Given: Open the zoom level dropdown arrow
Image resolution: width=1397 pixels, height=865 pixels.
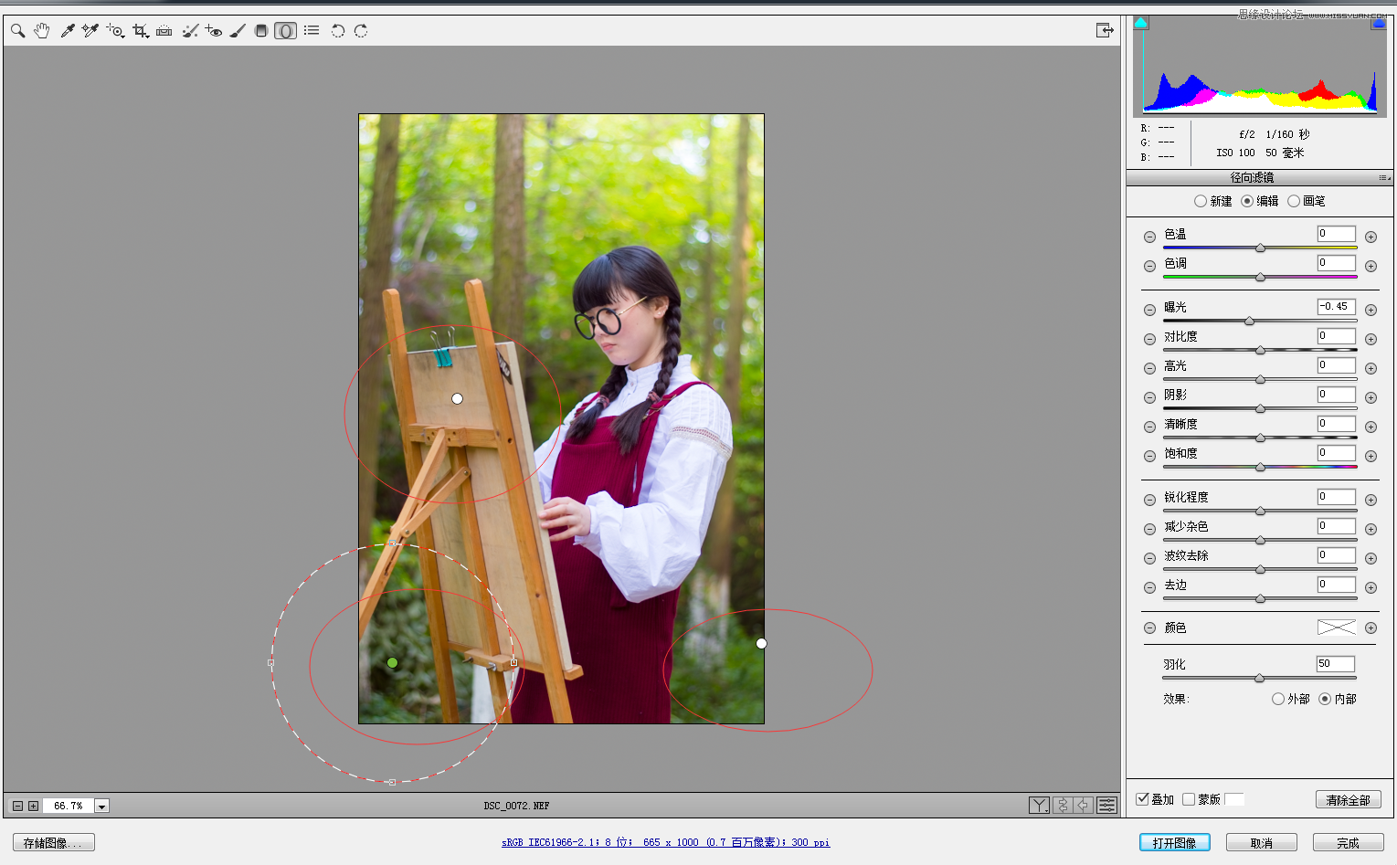Looking at the screenshot, I should coord(102,806).
